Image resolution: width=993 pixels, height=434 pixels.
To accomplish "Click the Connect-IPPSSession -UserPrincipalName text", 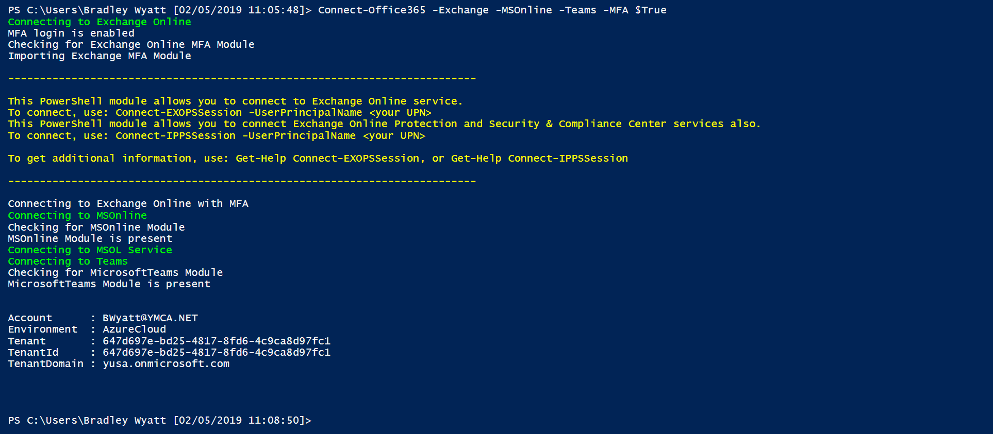I will click(236, 135).
